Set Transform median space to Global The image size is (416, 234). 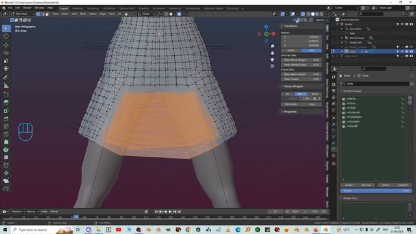[x=291, y=51]
